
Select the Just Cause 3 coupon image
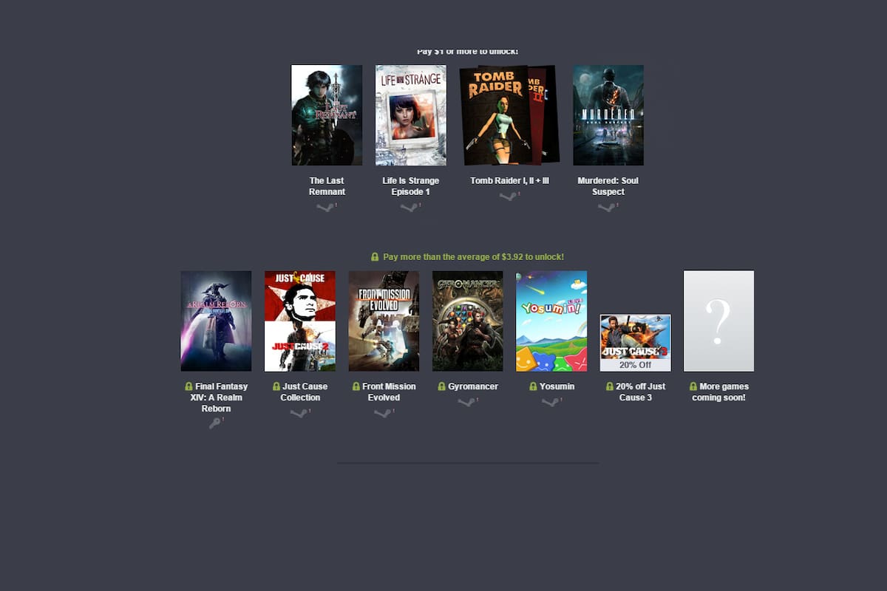636,343
